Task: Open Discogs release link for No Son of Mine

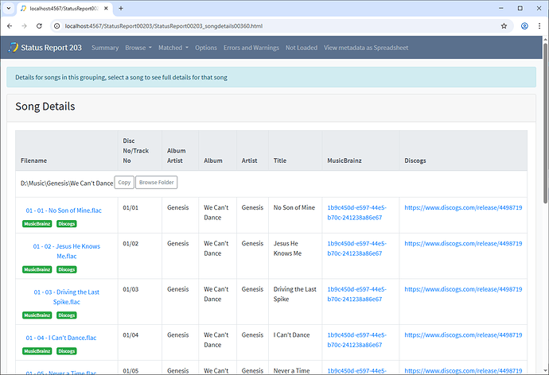Action: [463, 207]
